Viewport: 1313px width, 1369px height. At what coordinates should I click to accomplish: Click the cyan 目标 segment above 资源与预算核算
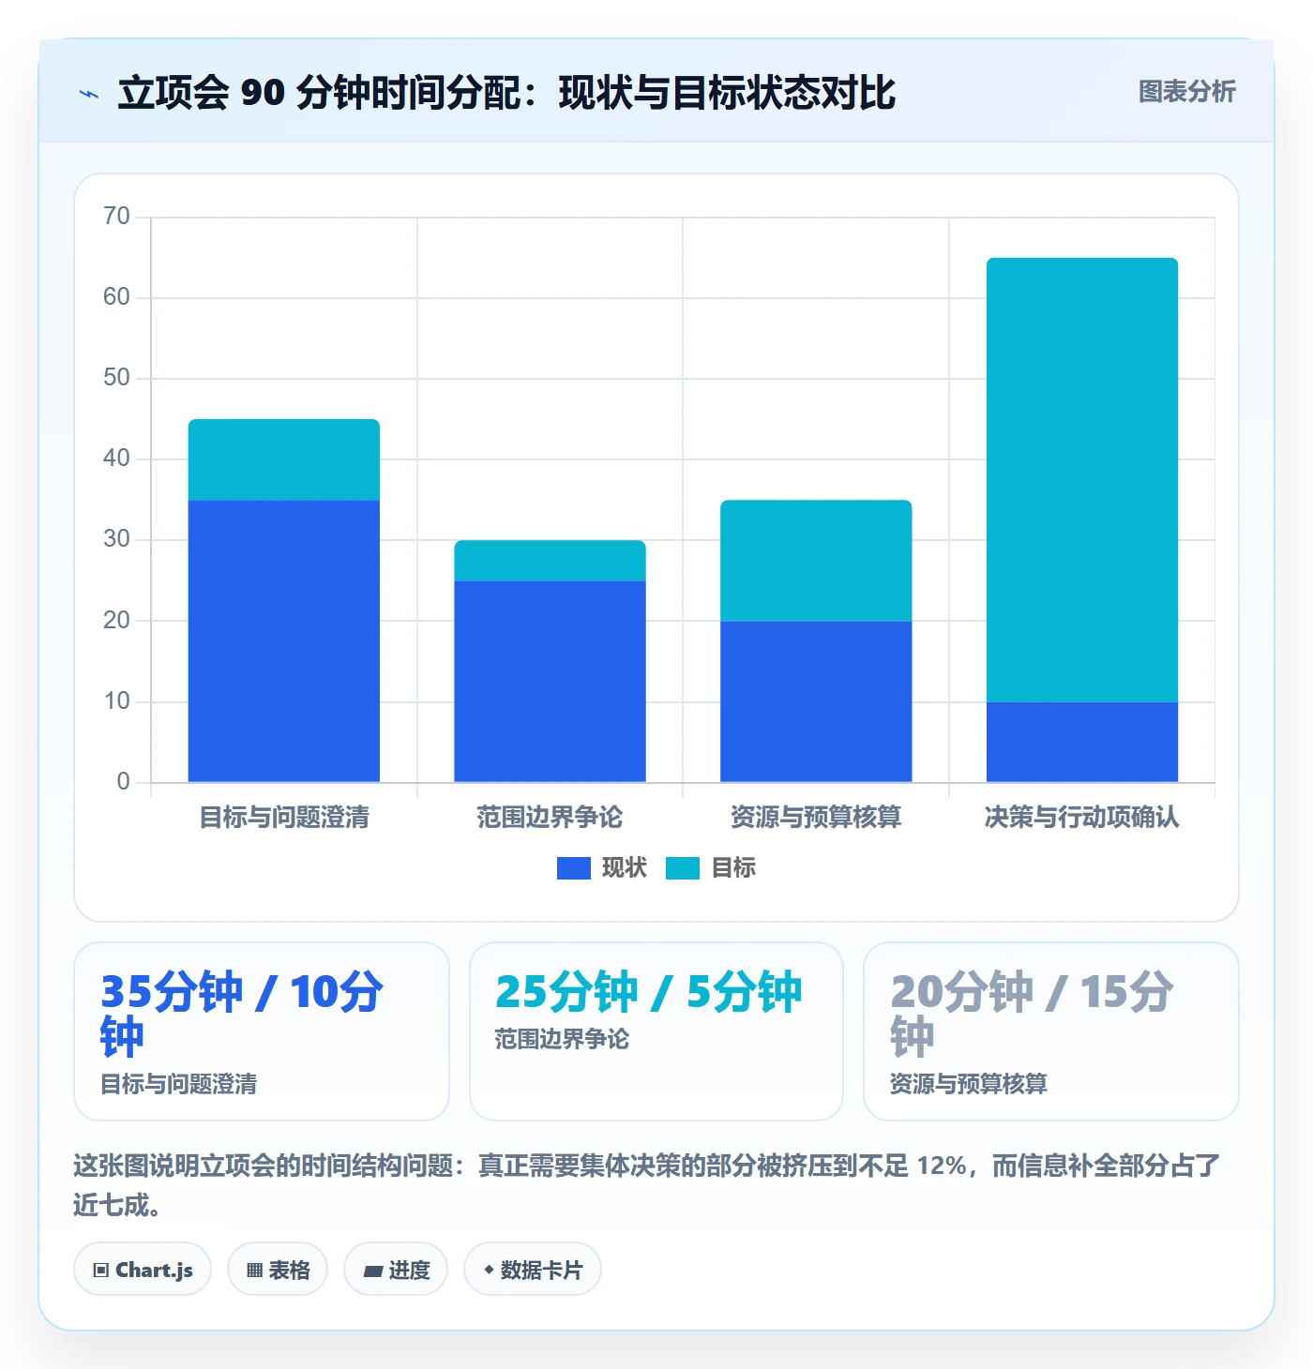click(816, 561)
